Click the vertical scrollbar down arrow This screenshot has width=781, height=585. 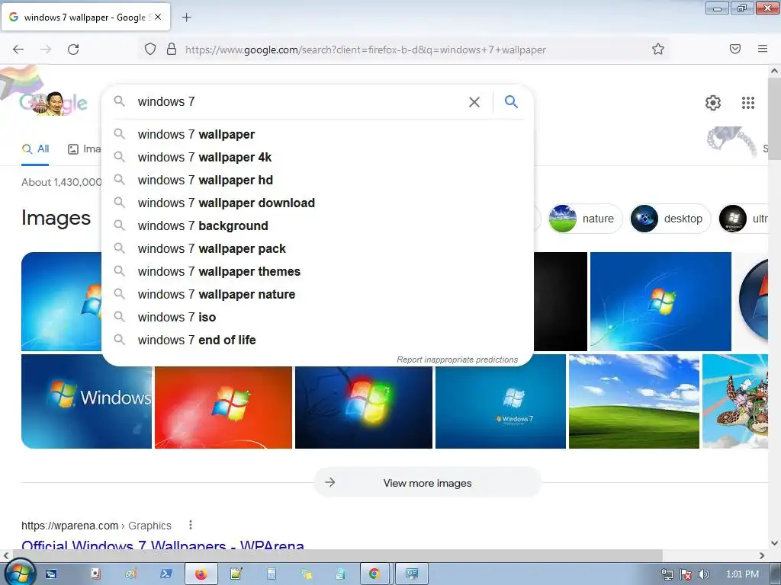point(774,542)
